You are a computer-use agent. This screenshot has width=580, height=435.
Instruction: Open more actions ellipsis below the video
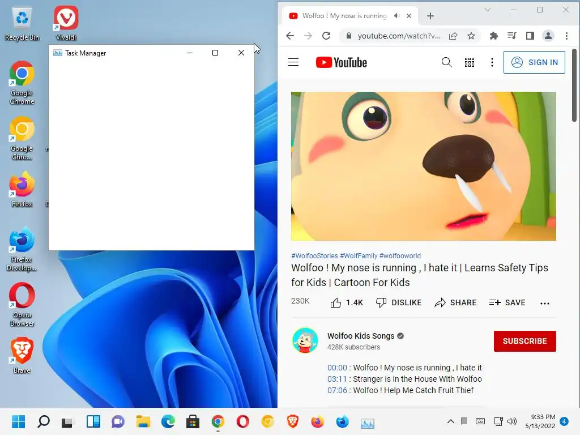click(x=544, y=304)
